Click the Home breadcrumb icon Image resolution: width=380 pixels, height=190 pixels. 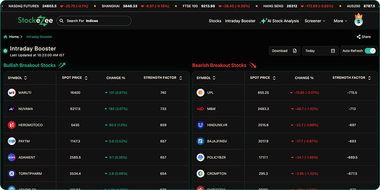click(x=6, y=37)
